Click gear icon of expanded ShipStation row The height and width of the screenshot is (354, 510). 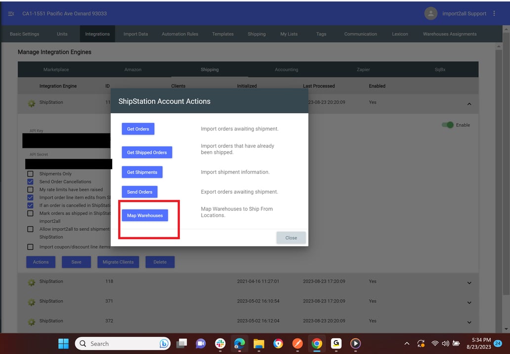pos(32,103)
